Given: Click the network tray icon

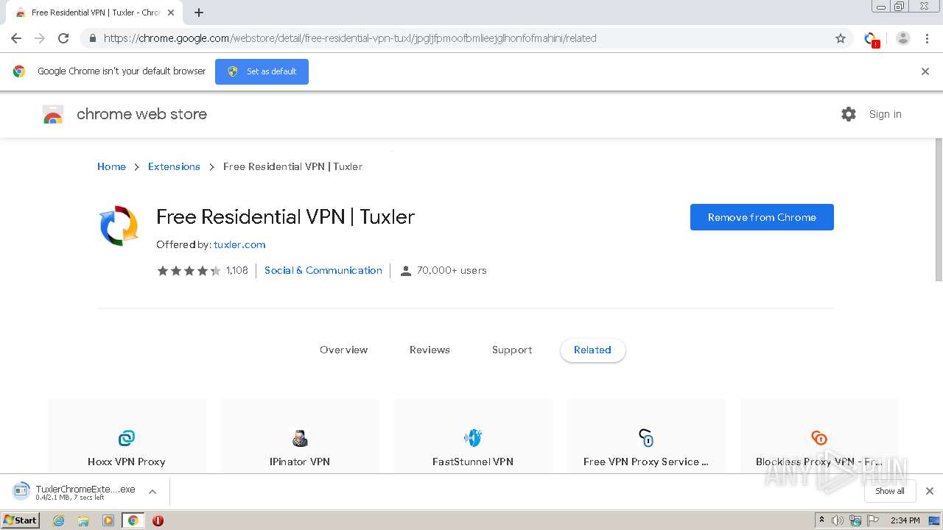Looking at the screenshot, I should pyautogui.click(x=855, y=520).
